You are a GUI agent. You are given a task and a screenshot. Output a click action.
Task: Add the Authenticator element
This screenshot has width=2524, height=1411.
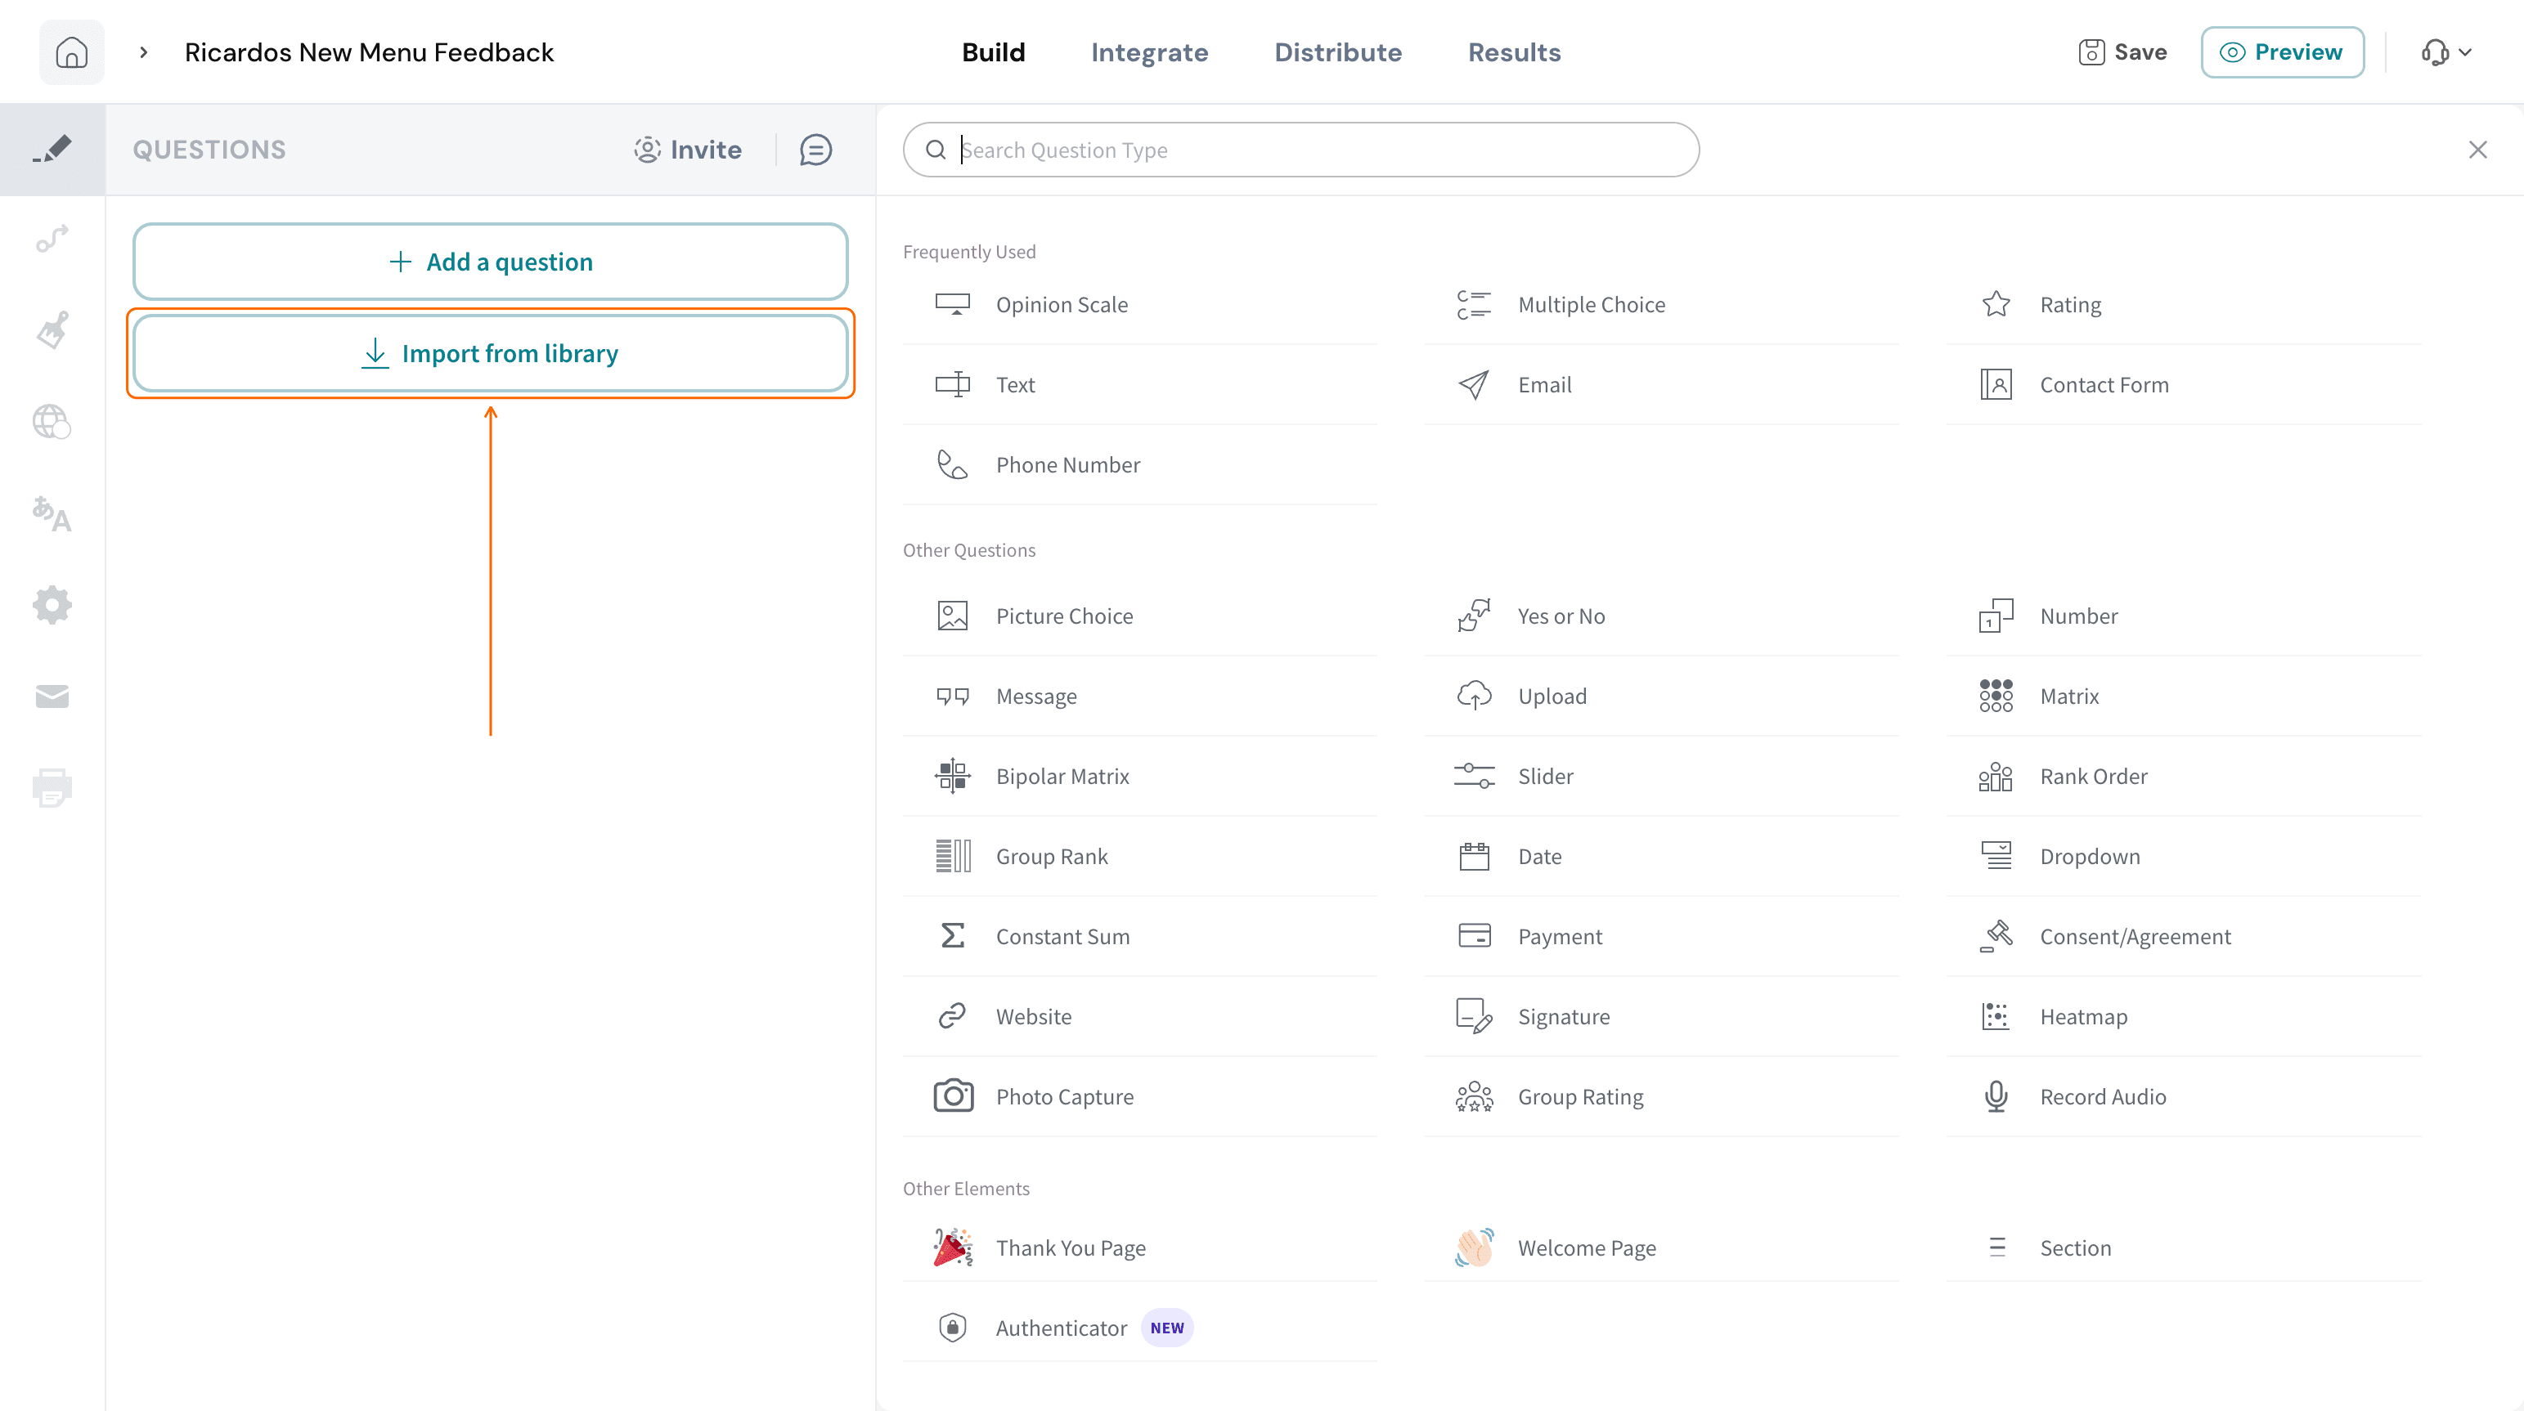point(1139,1328)
